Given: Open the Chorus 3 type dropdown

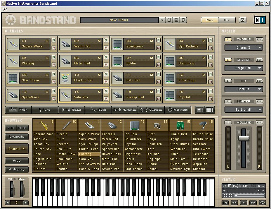Looking at the screenshot, I should coord(260,47).
